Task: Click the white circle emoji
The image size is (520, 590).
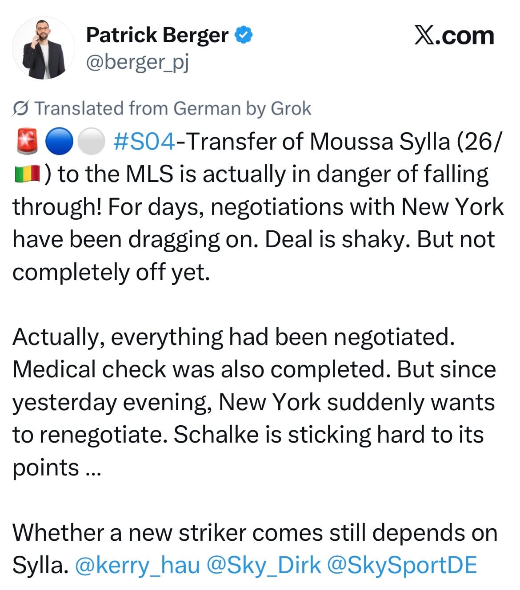Action: 92,142
